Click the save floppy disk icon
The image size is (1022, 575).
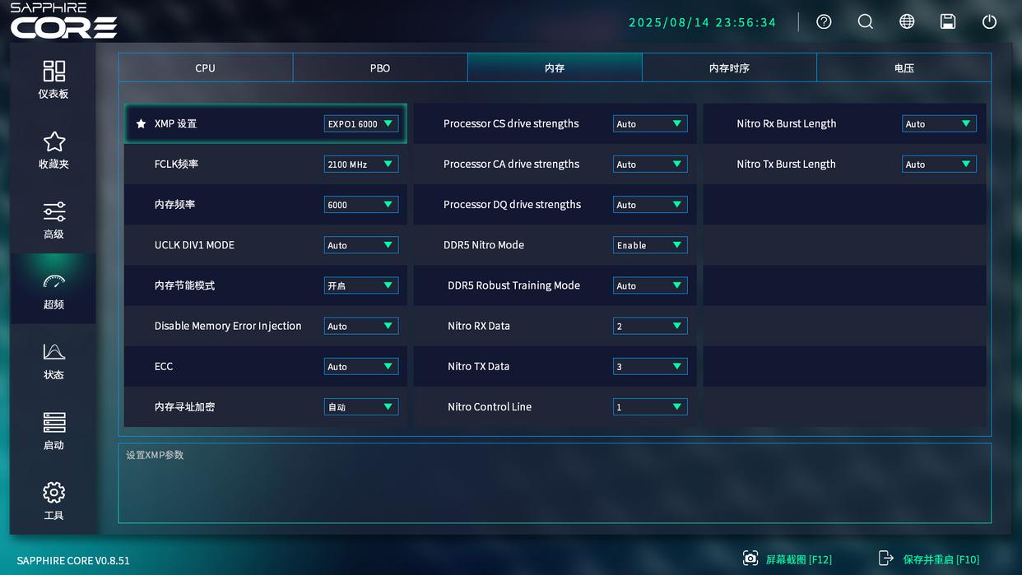tap(948, 22)
